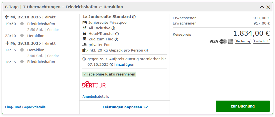
Task: Click the VISA payment logo
Action: click(214, 42)
